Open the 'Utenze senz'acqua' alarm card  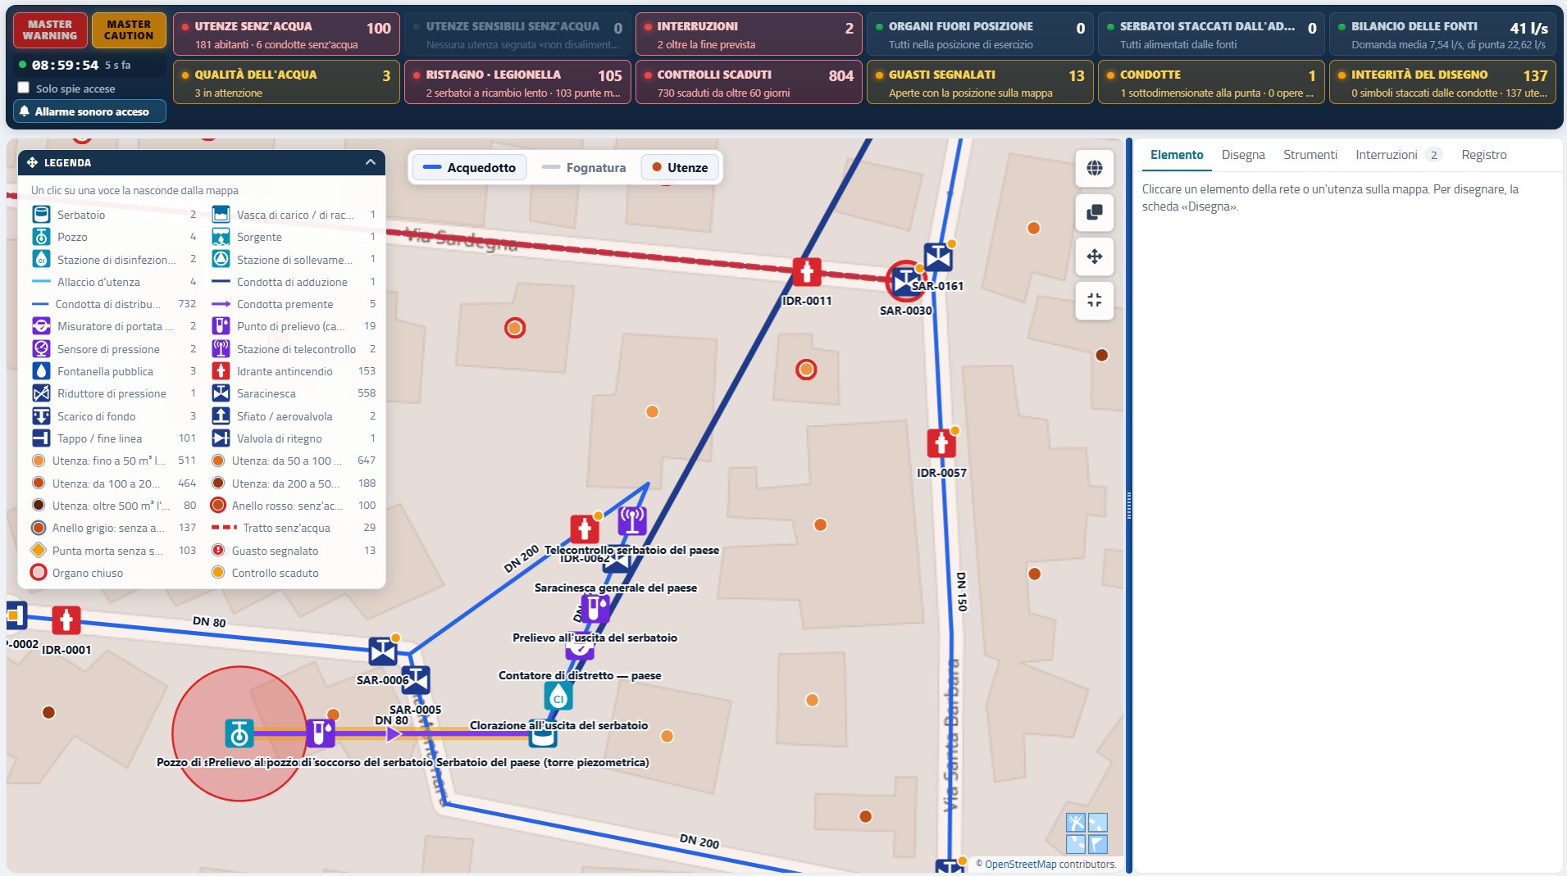286,34
